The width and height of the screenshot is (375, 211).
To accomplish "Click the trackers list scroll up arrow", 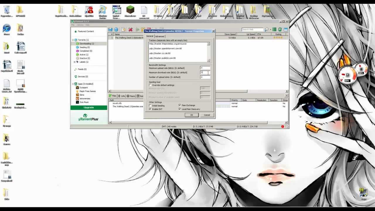I will click(x=209, y=44).
